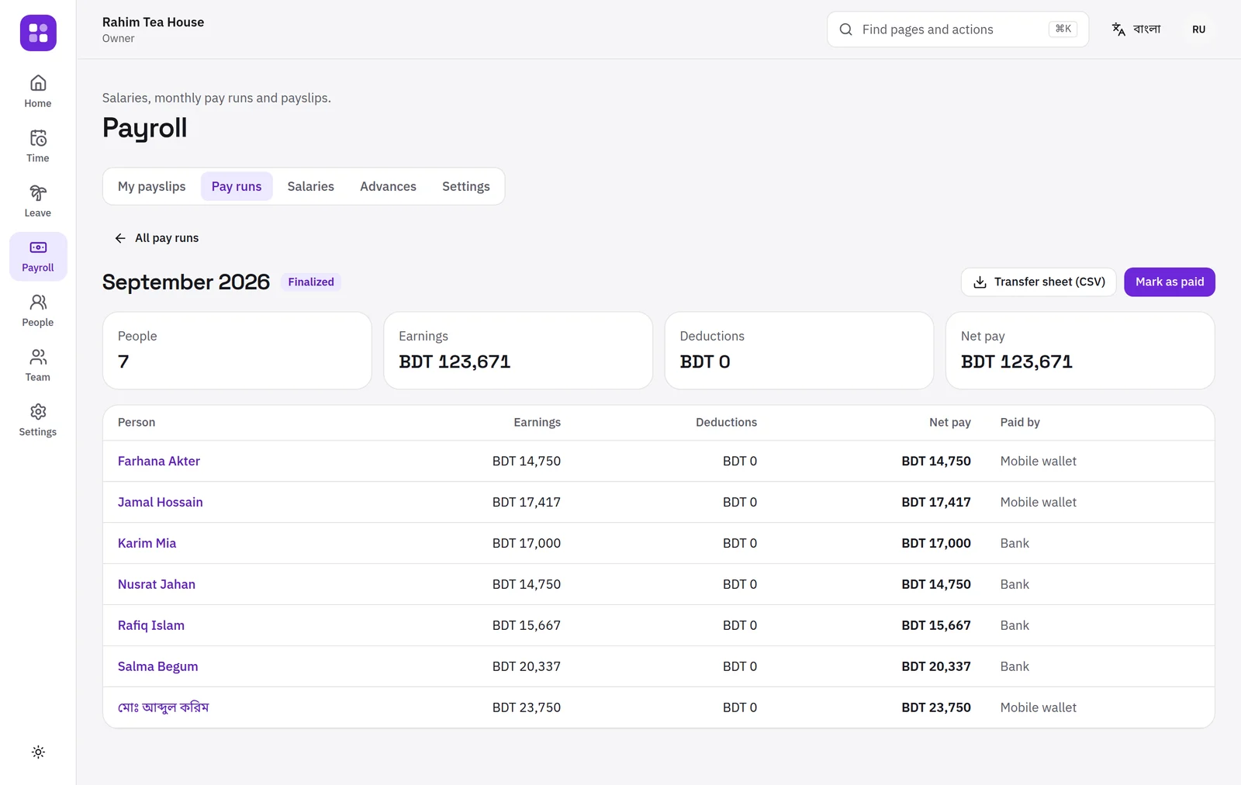Open the People section
This screenshot has height=785, width=1241.
pyautogui.click(x=38, y=310)
